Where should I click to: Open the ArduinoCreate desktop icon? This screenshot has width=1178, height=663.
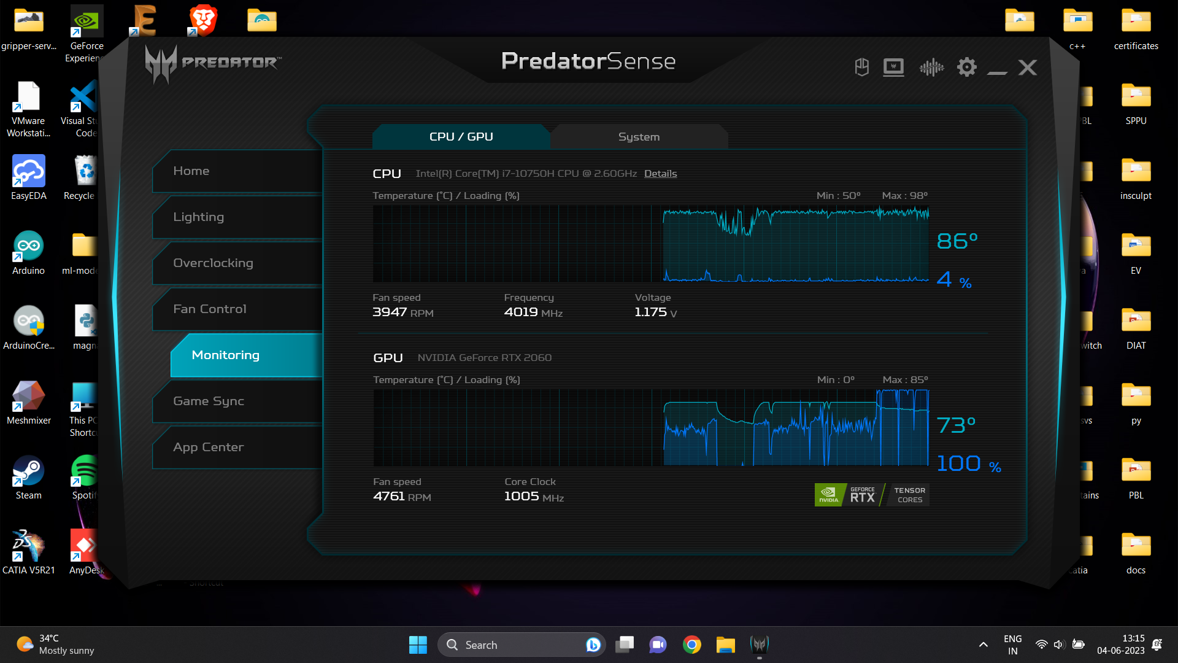(28, 328)
